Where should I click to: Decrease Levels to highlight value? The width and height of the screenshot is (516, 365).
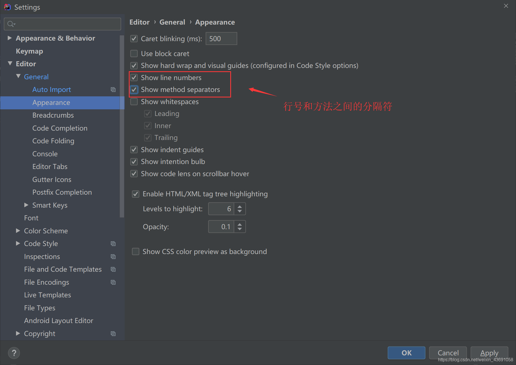[x=240, y=211]
